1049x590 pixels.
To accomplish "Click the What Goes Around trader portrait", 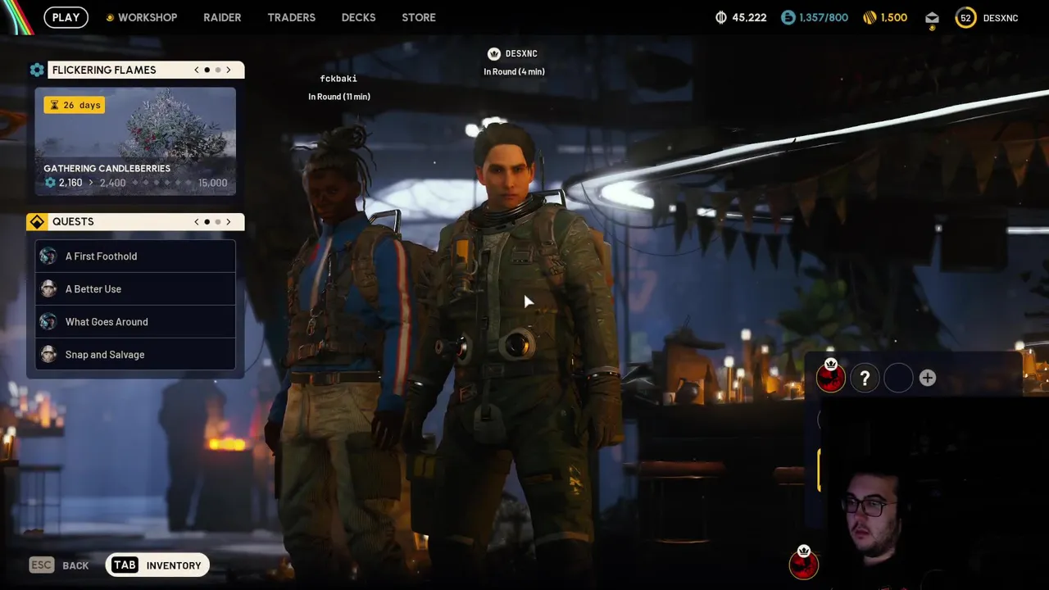I will (48, 321).
